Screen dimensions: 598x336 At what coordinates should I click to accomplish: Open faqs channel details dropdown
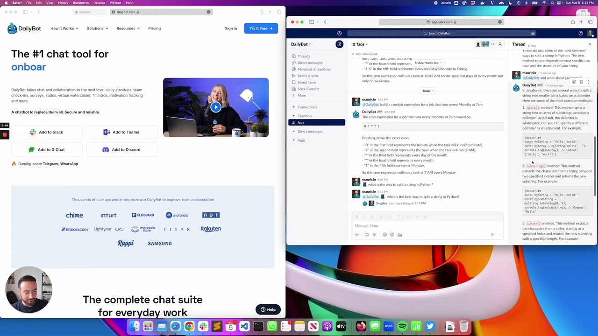pos(360,44)
